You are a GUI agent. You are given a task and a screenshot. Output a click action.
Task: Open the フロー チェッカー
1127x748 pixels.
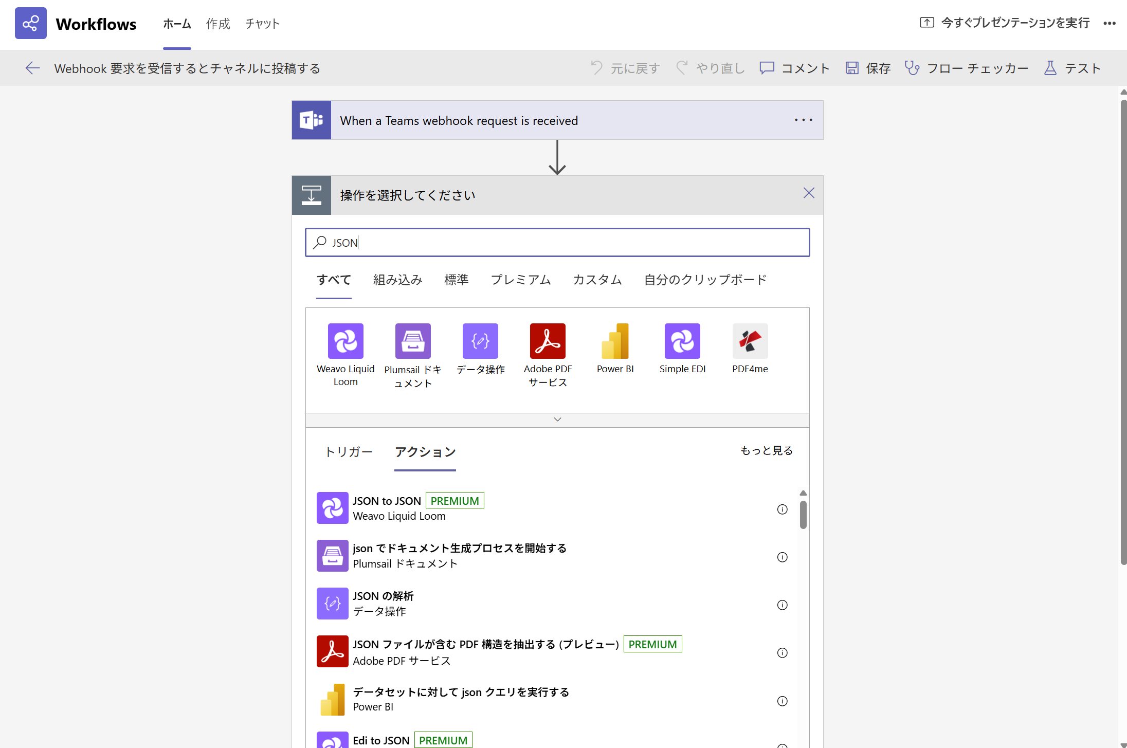pyautogui.click(x=967, y=68)
